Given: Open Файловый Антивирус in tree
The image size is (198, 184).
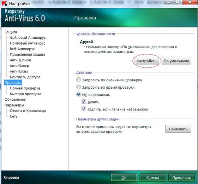Looking at the screenshot, I should (28, 38).
